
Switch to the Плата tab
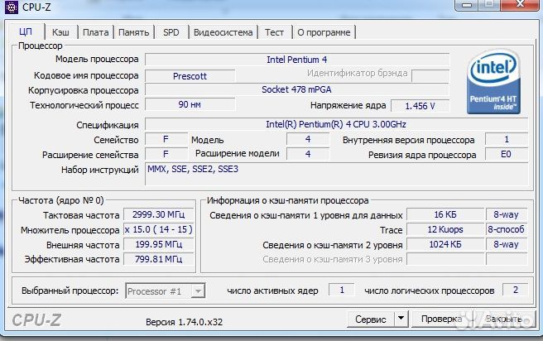(95, 32)
